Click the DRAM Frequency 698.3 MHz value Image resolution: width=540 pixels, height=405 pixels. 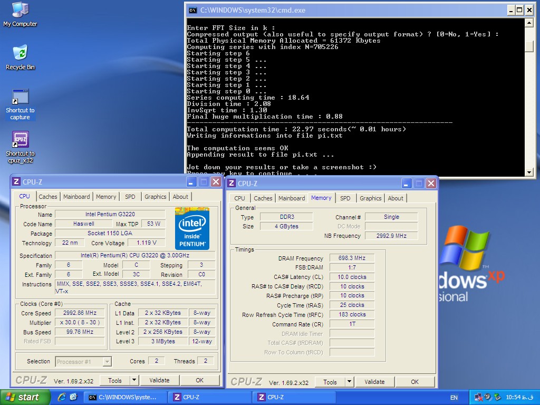tap(352, 258)
